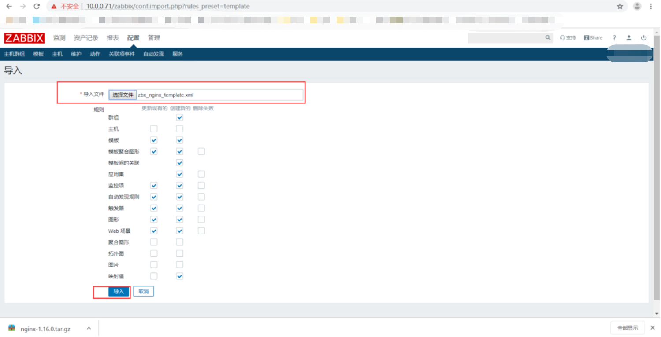Uncheck 创建新的 for 映射值
This screenshot has width=661, height=337.
[x=179, y=276]
